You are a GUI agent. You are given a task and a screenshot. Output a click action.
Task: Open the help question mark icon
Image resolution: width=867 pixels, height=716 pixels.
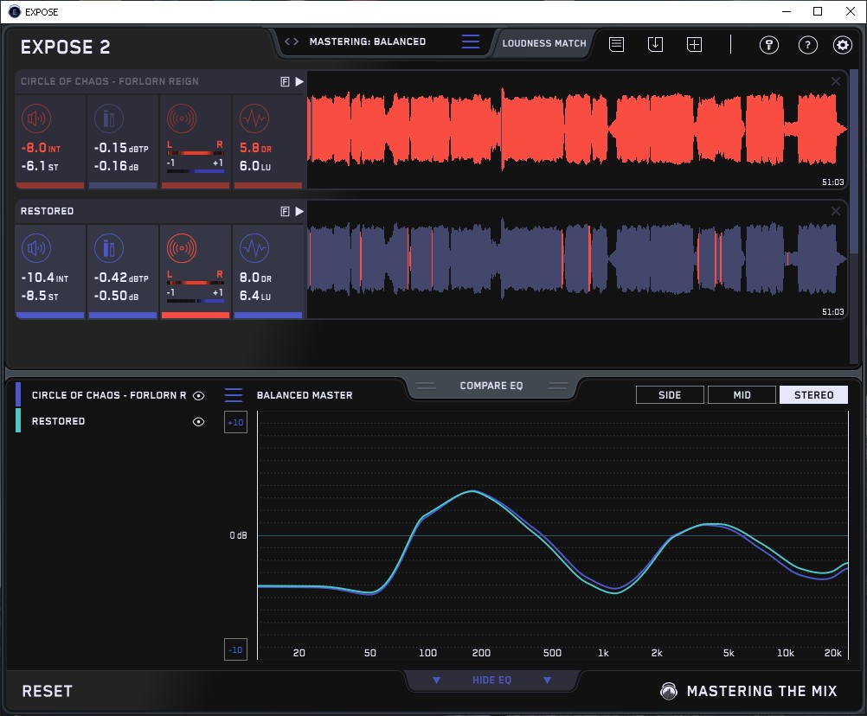pos(808,45)
